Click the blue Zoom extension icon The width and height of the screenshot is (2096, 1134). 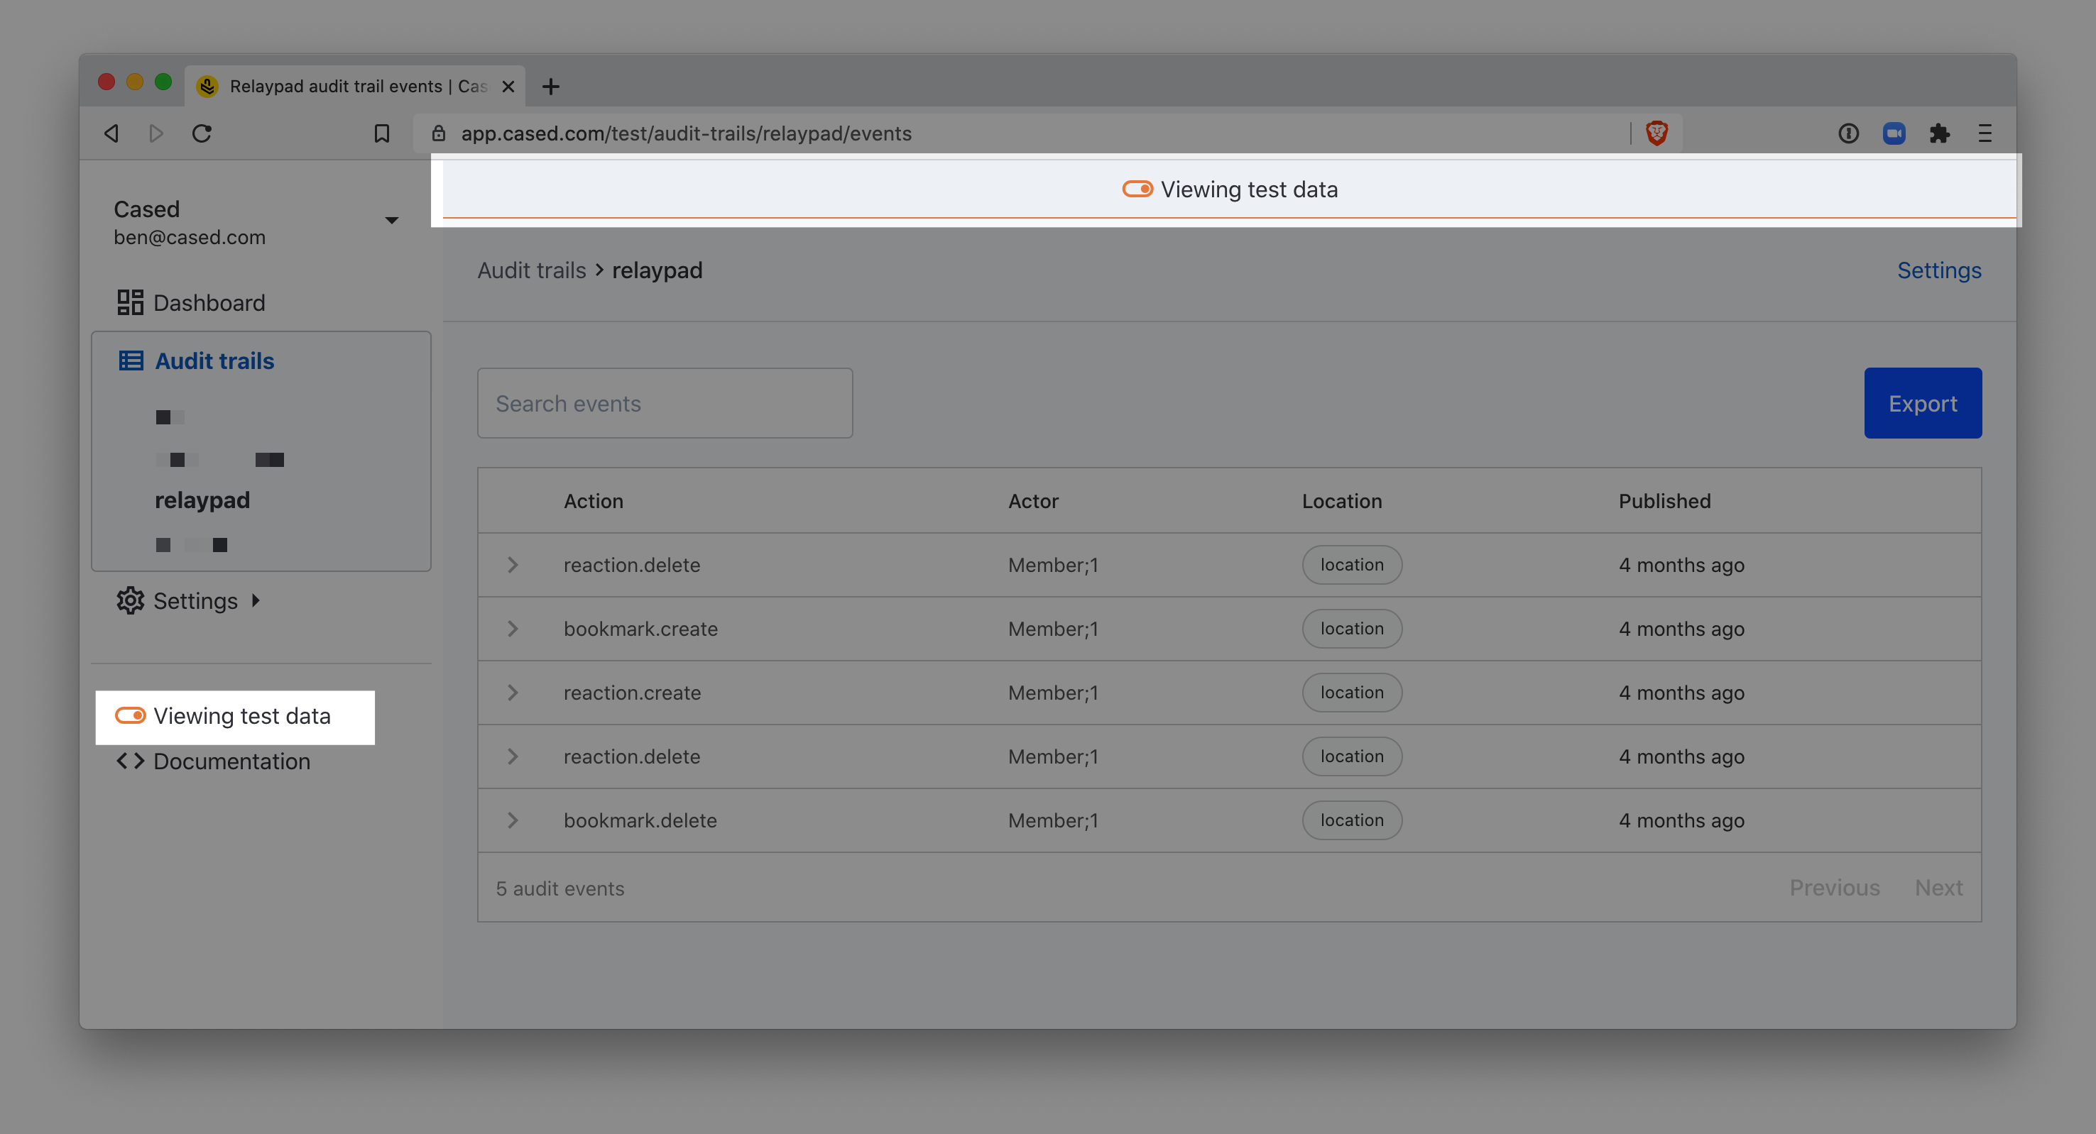(x=1894, y=133)
